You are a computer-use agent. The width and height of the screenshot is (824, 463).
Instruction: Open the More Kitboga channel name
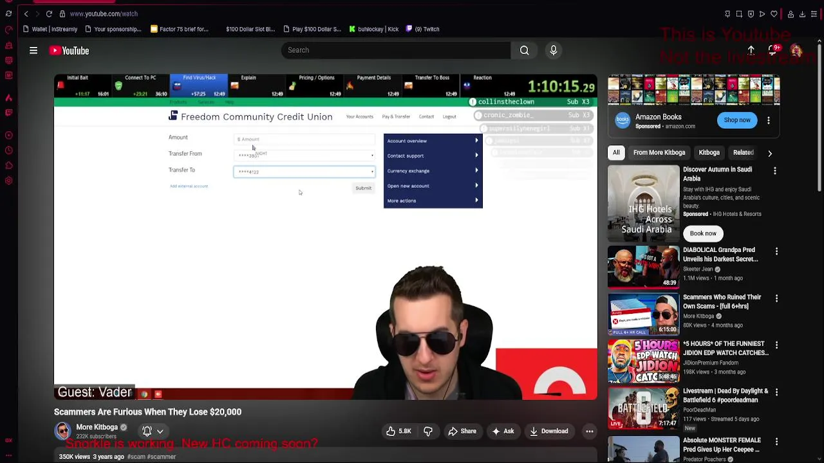point(97,427)
